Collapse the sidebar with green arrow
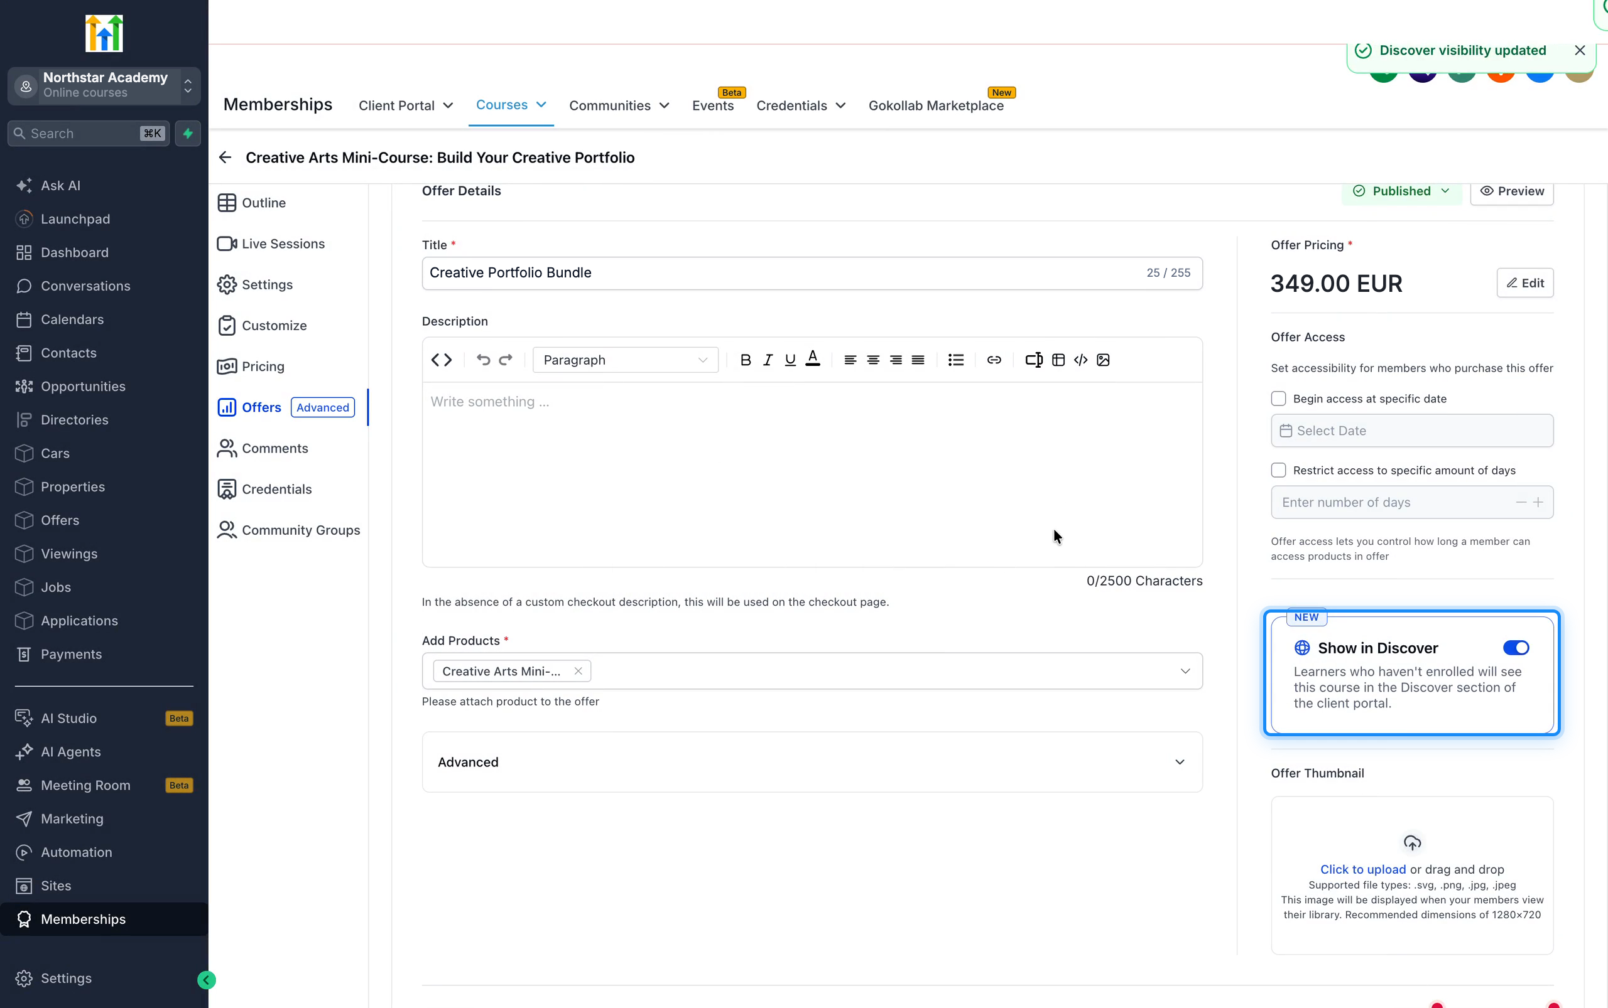Viewport: 1608px width, 1008px height. (x=206, y=980)
